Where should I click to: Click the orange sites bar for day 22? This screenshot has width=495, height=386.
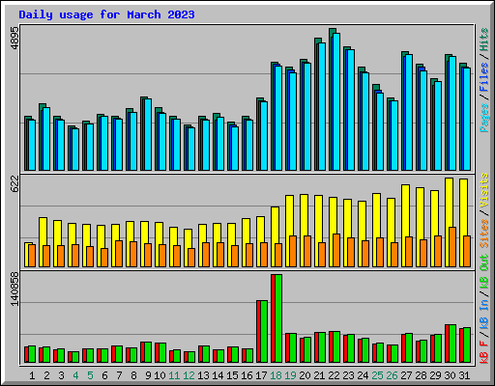[336, 250]
